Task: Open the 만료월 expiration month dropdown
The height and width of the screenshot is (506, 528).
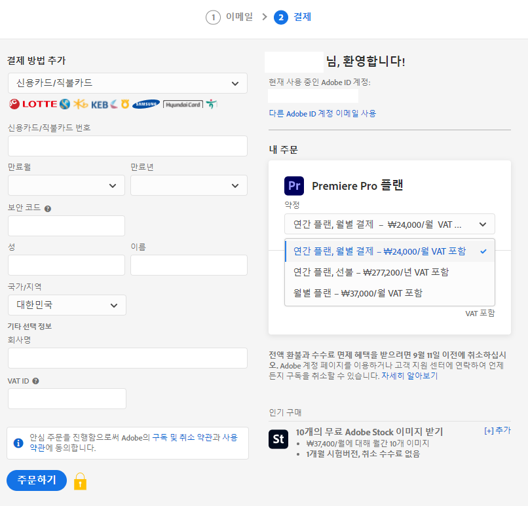Action: 66,185
